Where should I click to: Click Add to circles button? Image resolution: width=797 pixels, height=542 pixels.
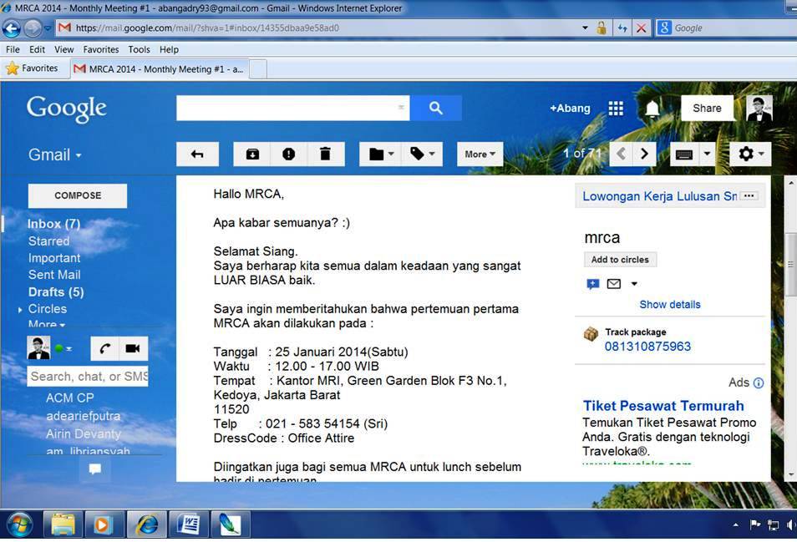[x=620, y=260]
